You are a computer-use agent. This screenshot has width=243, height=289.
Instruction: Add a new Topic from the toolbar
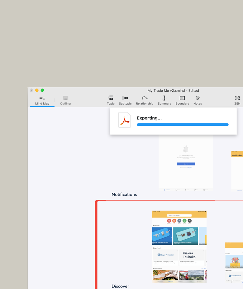[x=111, y=100]
